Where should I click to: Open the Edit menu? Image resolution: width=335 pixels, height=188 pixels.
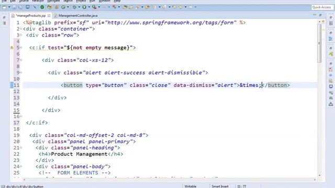13,1
